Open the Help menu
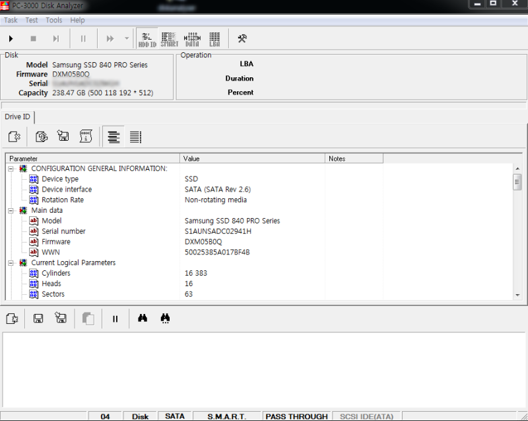The width and height of the screenshot is (528, 421). (x=77, y=20)
